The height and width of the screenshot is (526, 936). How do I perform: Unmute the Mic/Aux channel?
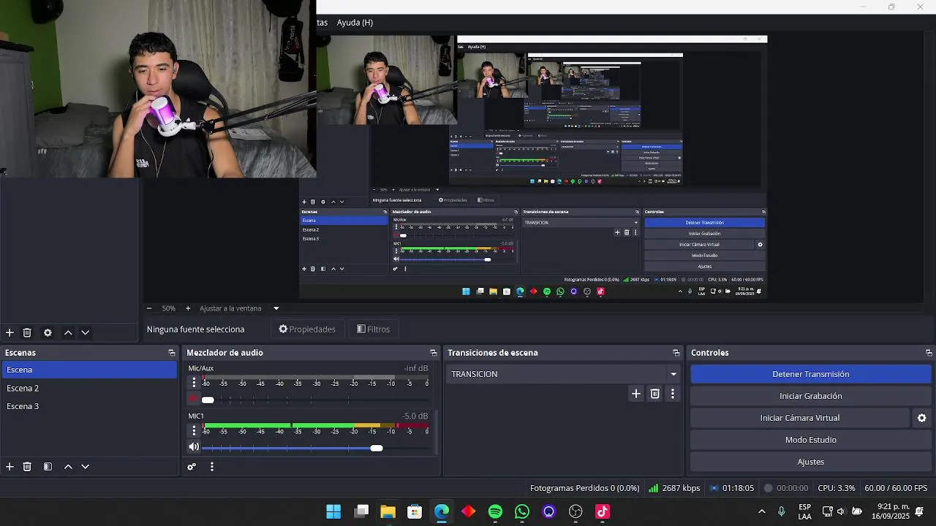click(x=194, y=400)
